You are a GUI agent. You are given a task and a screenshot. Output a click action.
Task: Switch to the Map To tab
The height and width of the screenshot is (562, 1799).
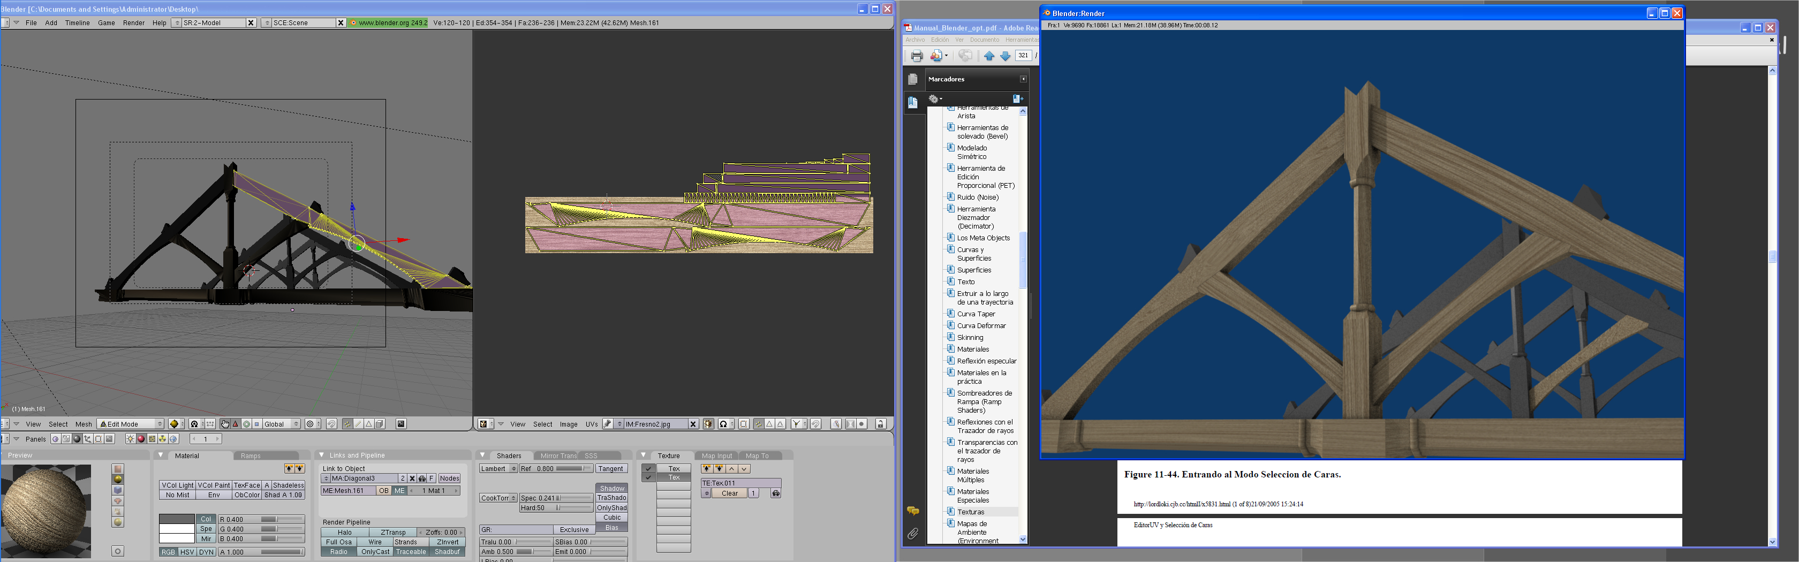(x=757, y=456)
